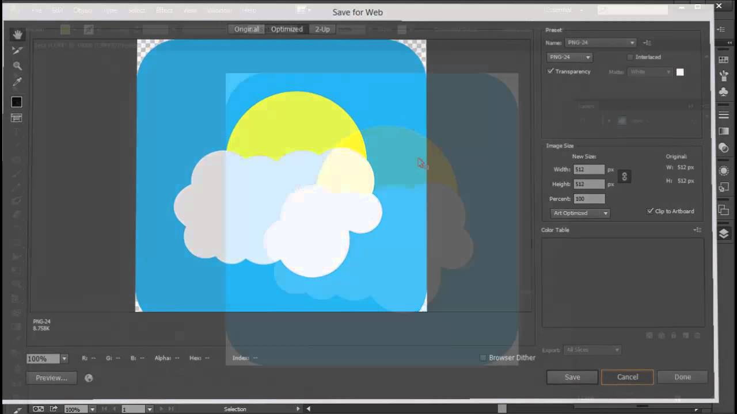Enable the Interlaced checkbox
The width and height of the screenshot is (737, 414).
[x=630, y=57]
